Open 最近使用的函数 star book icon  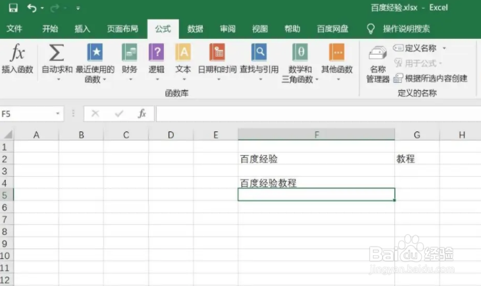click(x=95, y=52)
